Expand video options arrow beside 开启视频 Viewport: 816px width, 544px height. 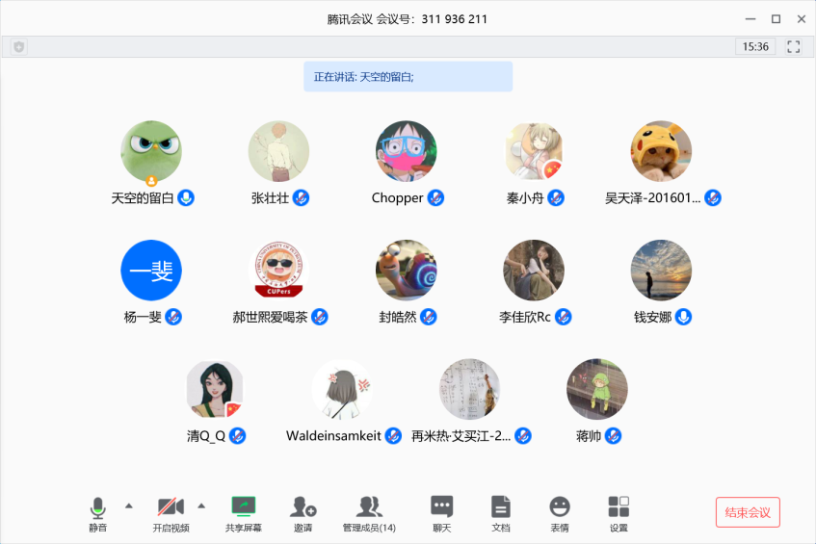[x=201, y=505]
